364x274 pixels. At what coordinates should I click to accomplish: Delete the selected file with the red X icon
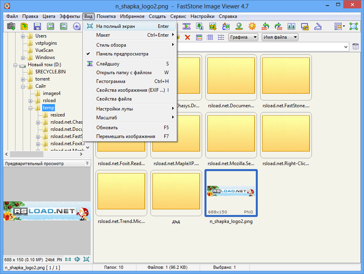pyautogui.click(x=187, y=37)
